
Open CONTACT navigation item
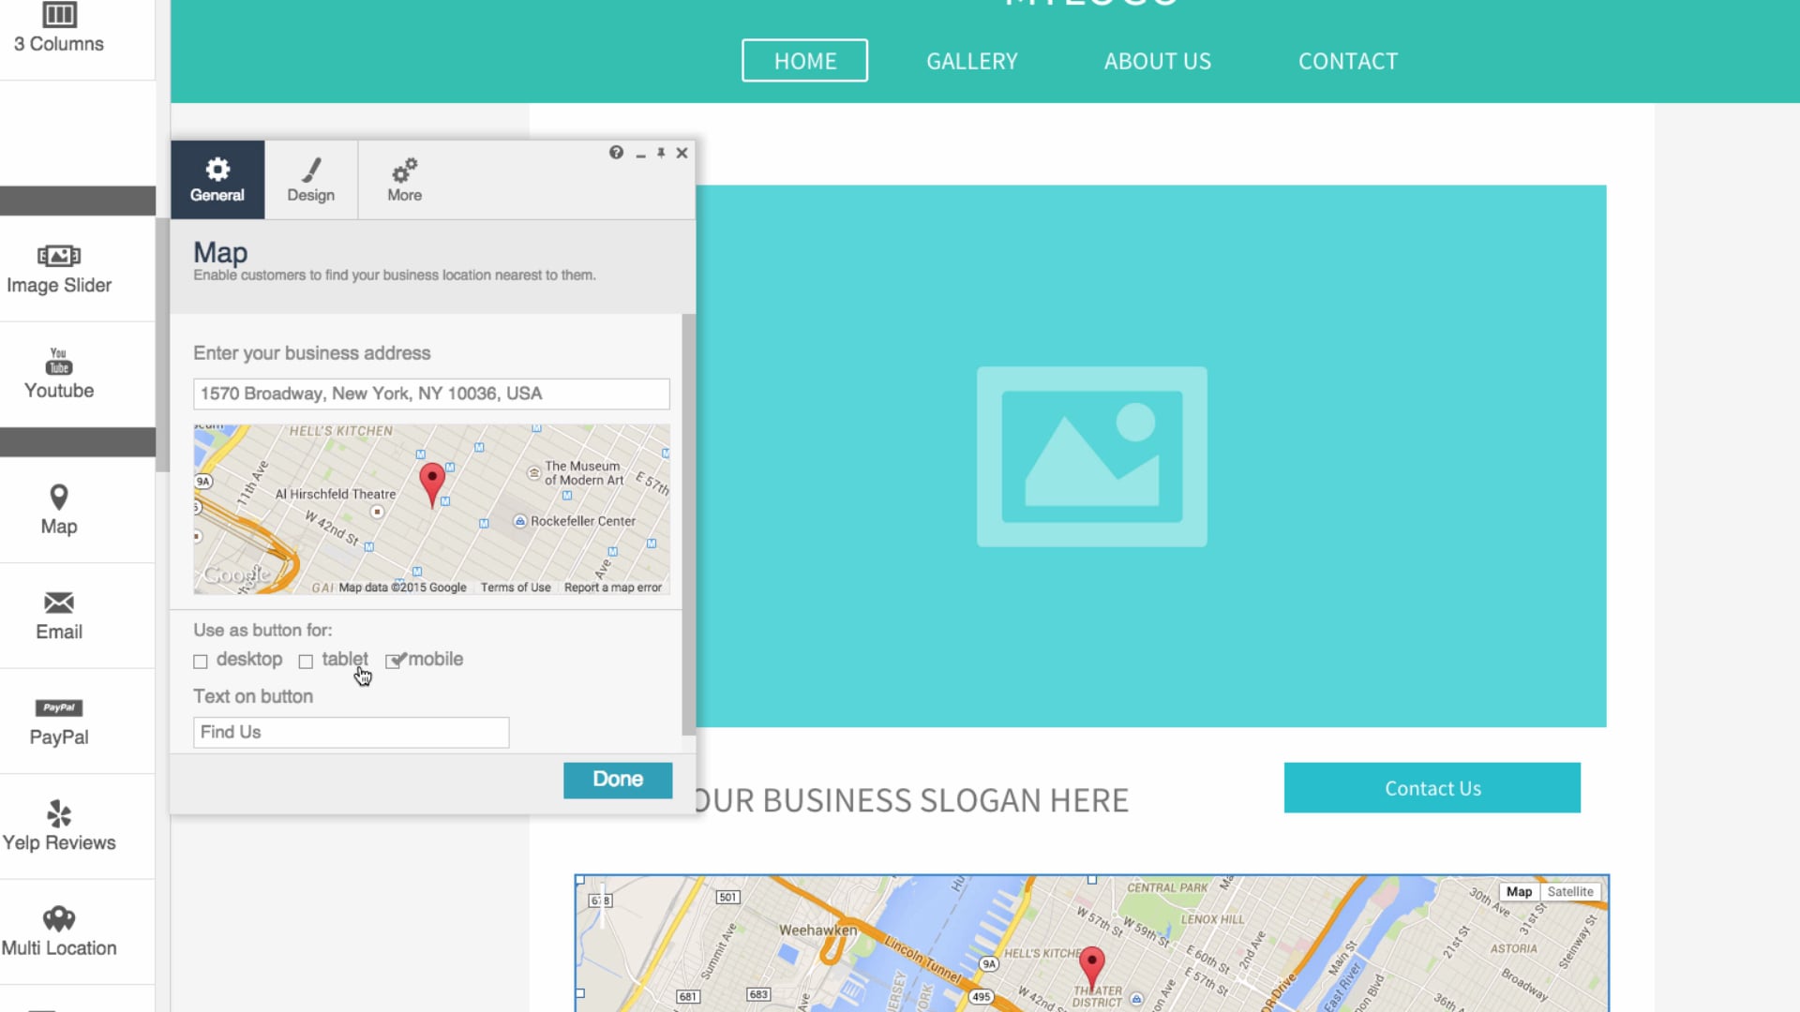click(1348, 61)
